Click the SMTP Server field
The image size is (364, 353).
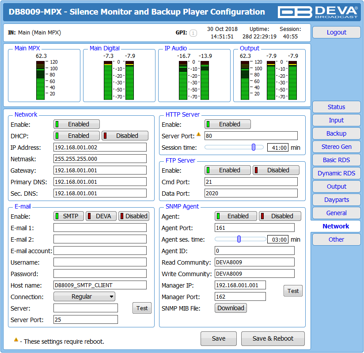tap(86, 308)
